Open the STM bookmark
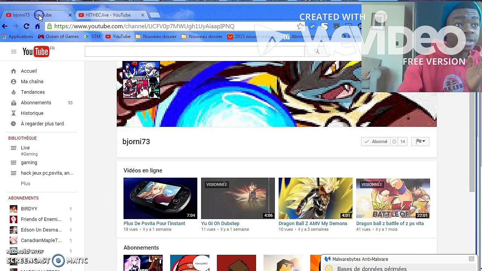482x271 pixels. [92, 37]
